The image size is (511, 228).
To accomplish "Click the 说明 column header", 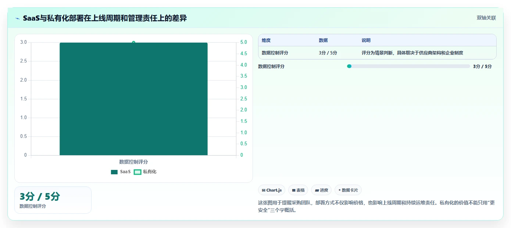I will (366, 40).
